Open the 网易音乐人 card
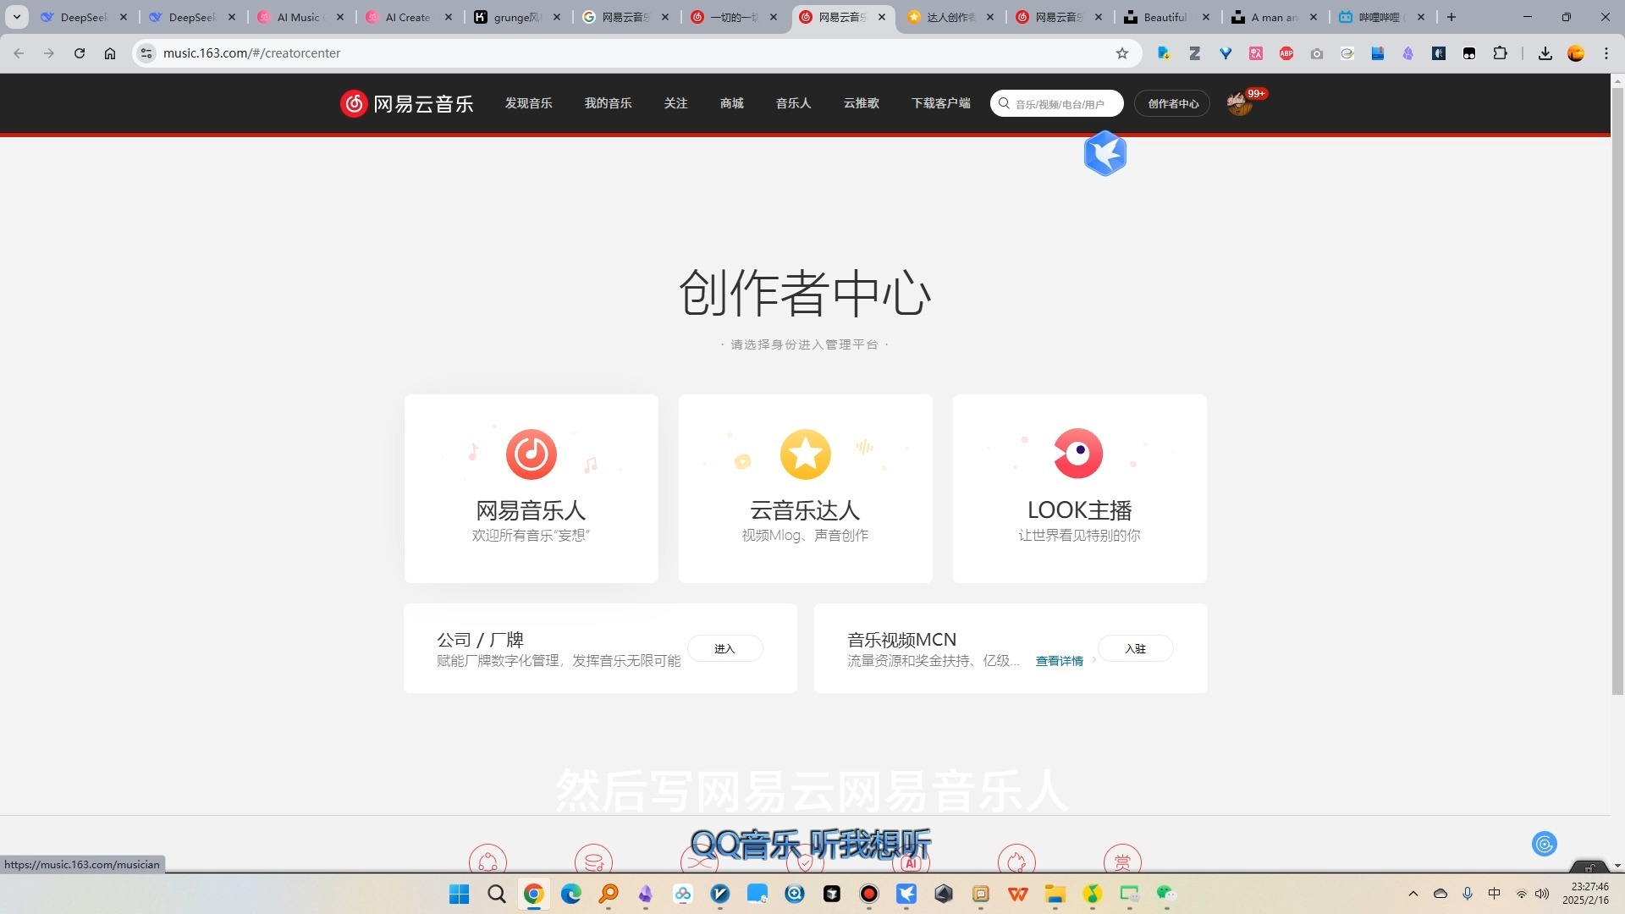1625x914 pixels. [531, 488]
